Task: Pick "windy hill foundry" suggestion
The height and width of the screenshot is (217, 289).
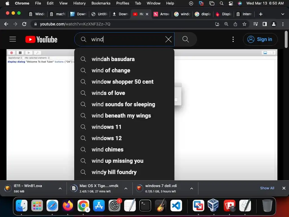Action: click(124, 172)
